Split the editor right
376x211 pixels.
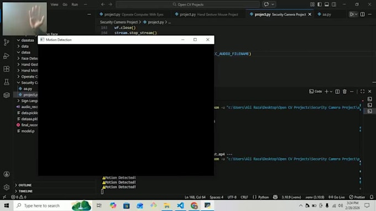pos(362,14)
